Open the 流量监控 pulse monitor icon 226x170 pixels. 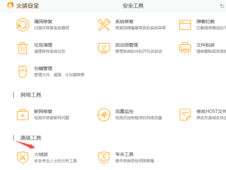tap(104, 115)
